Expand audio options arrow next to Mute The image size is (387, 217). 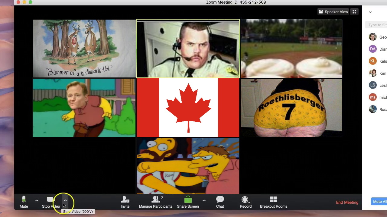[x=37, y=200]
